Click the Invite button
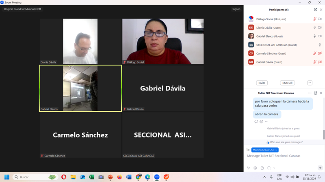 (262, 83)
